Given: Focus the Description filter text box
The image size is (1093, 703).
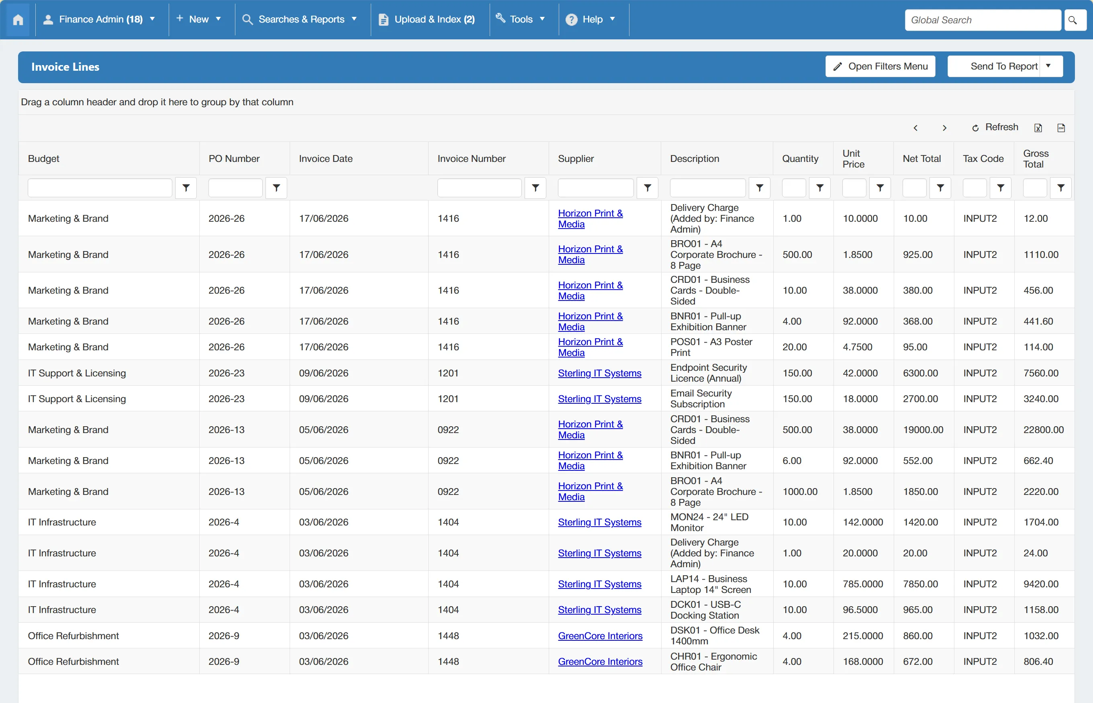Looking at the screenshot, I should pos(707,188).
